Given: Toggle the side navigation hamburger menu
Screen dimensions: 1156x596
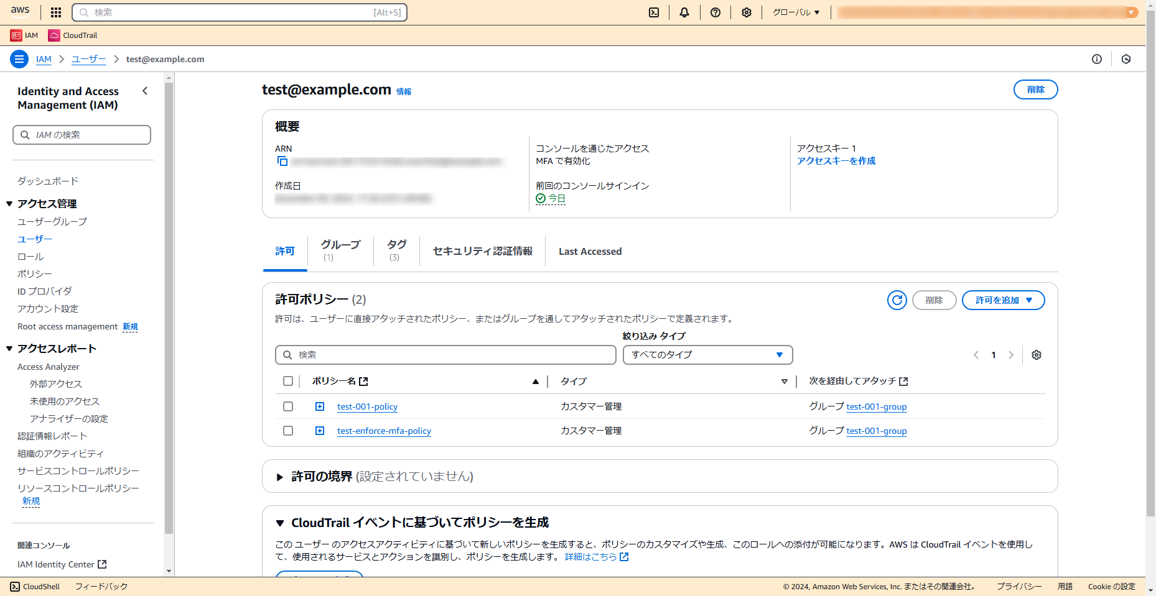Looking at the screenshot, I should [x=19, y=59].
